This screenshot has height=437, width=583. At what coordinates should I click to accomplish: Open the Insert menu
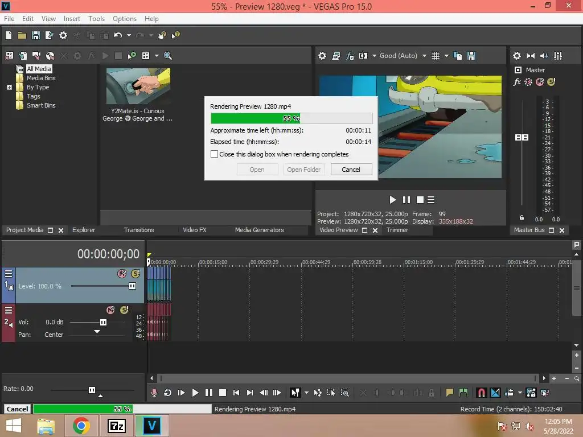72,19
